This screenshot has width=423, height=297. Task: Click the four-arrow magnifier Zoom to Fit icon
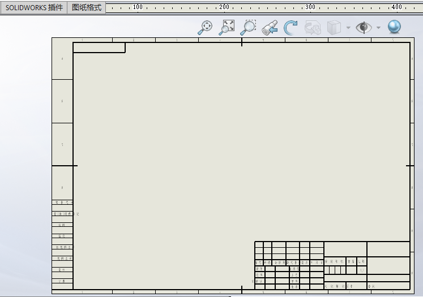pos(205,27)
